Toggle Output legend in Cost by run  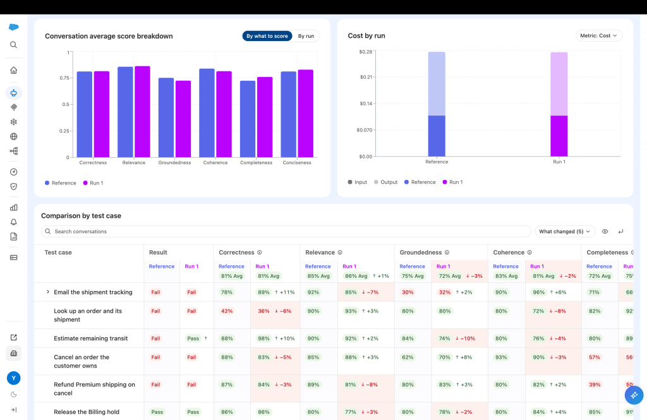[x=385, y=182]
